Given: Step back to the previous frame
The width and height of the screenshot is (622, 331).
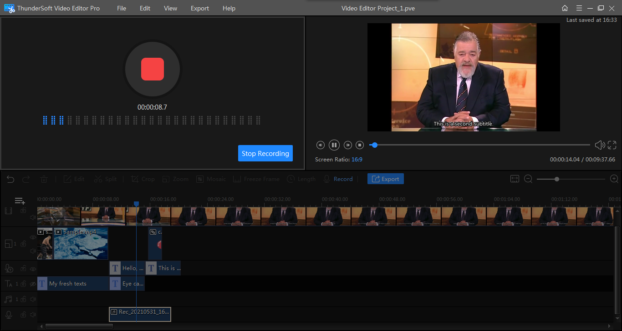Looking at the screenshot, I should 321,145.
